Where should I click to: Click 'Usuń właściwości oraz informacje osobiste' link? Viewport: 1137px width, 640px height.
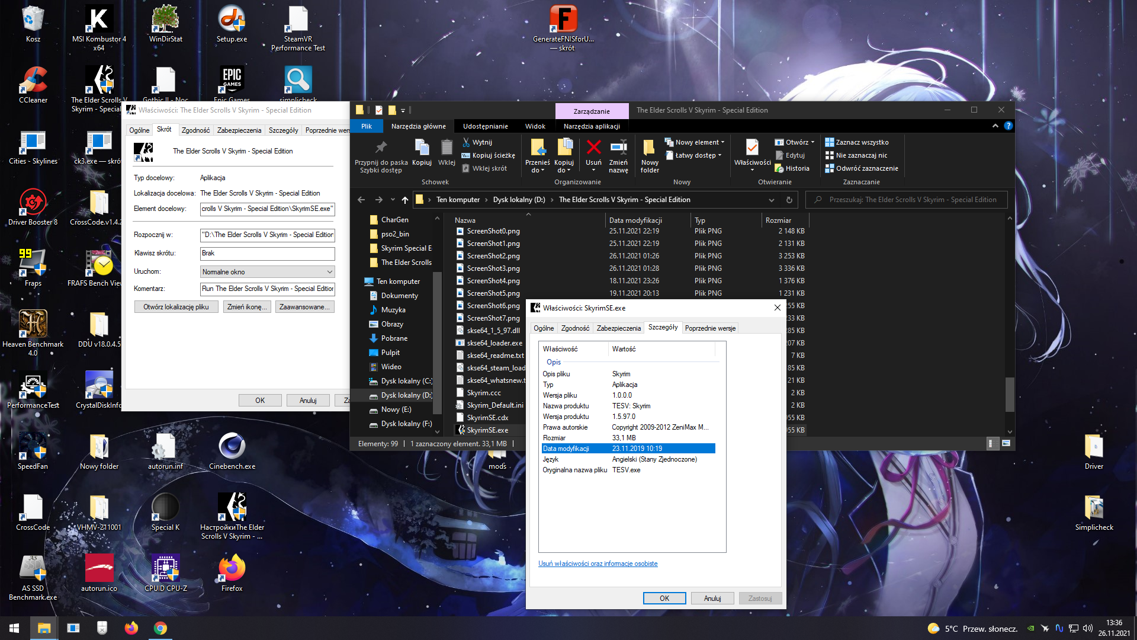click(598, 564)
